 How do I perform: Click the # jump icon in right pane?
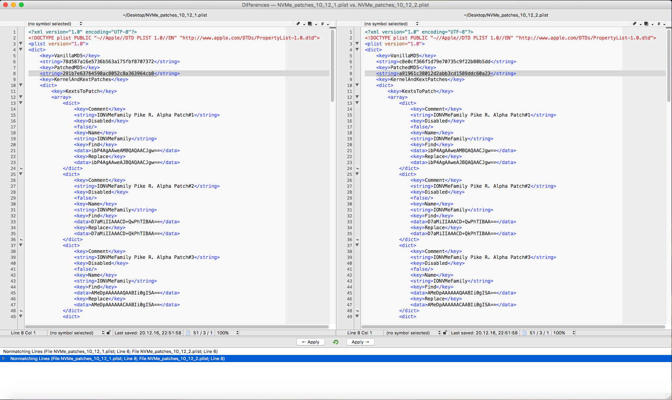pos(659,24)
